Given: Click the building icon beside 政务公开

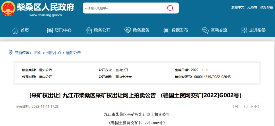Looking at the screenshot, I should (x=89, y=30).
